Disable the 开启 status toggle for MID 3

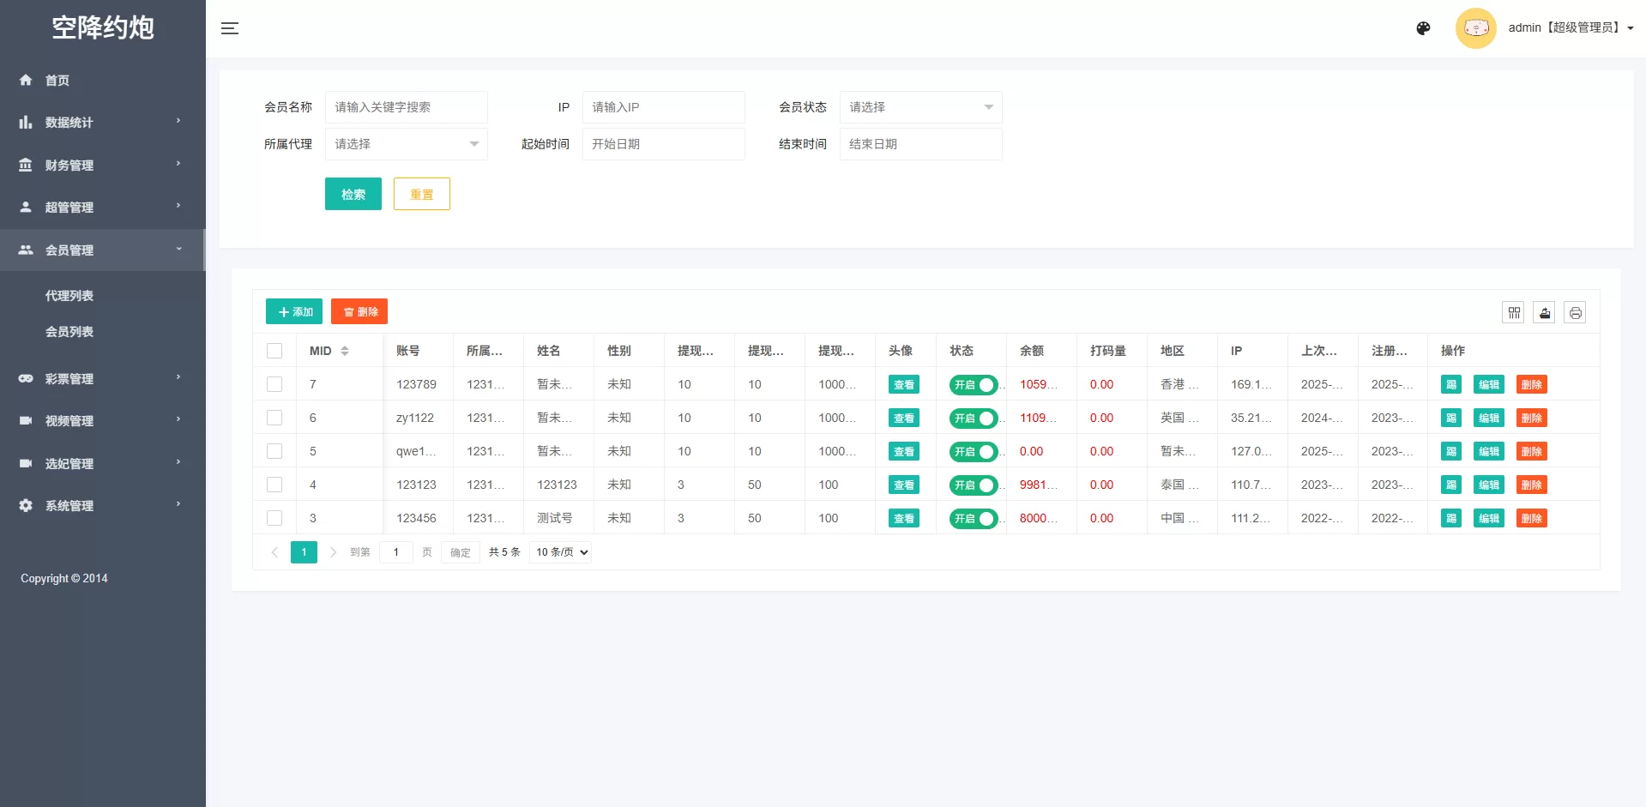click(x=974, y=518)
